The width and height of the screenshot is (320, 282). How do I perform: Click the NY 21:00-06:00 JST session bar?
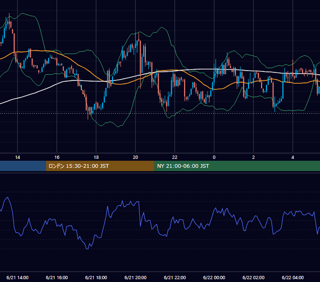[237, 166]
